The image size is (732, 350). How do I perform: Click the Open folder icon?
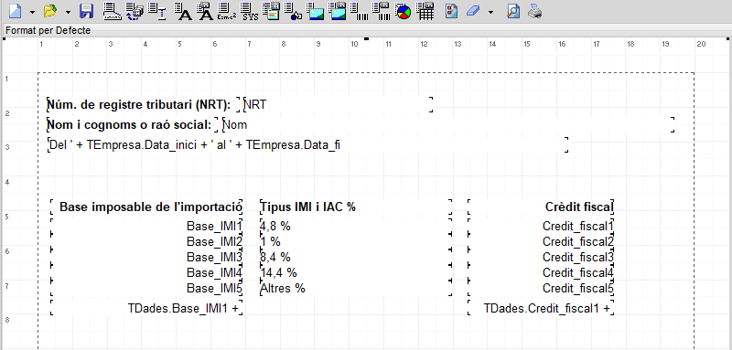[50, 11]
